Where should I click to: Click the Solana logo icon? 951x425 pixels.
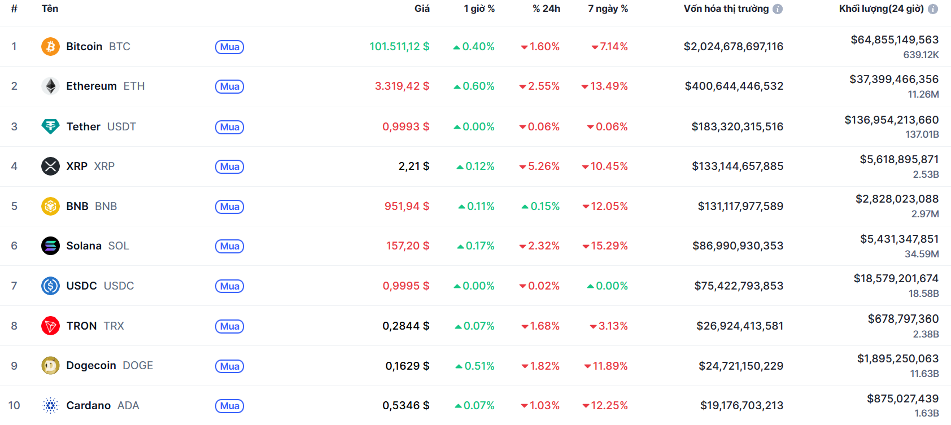(50, 246)
